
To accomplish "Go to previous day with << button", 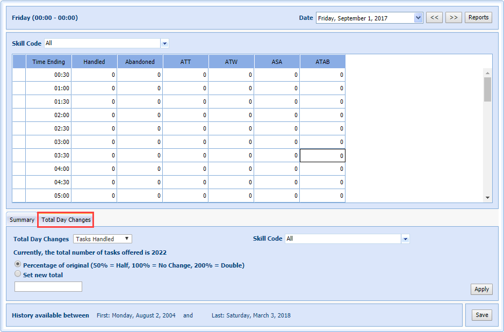I will (434, 18).
